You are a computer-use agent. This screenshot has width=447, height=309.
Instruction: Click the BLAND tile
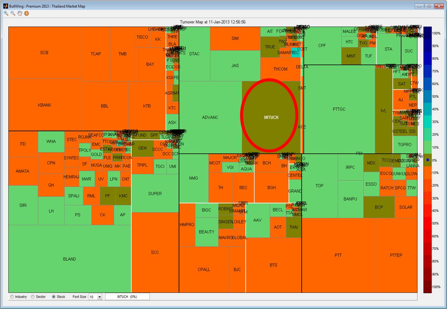pos(69,259)
